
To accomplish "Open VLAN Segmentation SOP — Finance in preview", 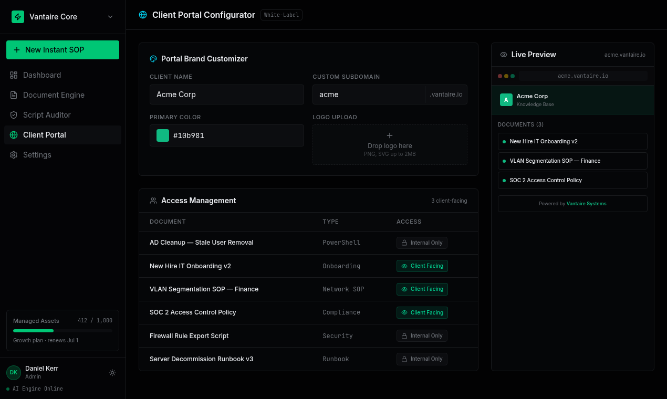I will (572, 161).
